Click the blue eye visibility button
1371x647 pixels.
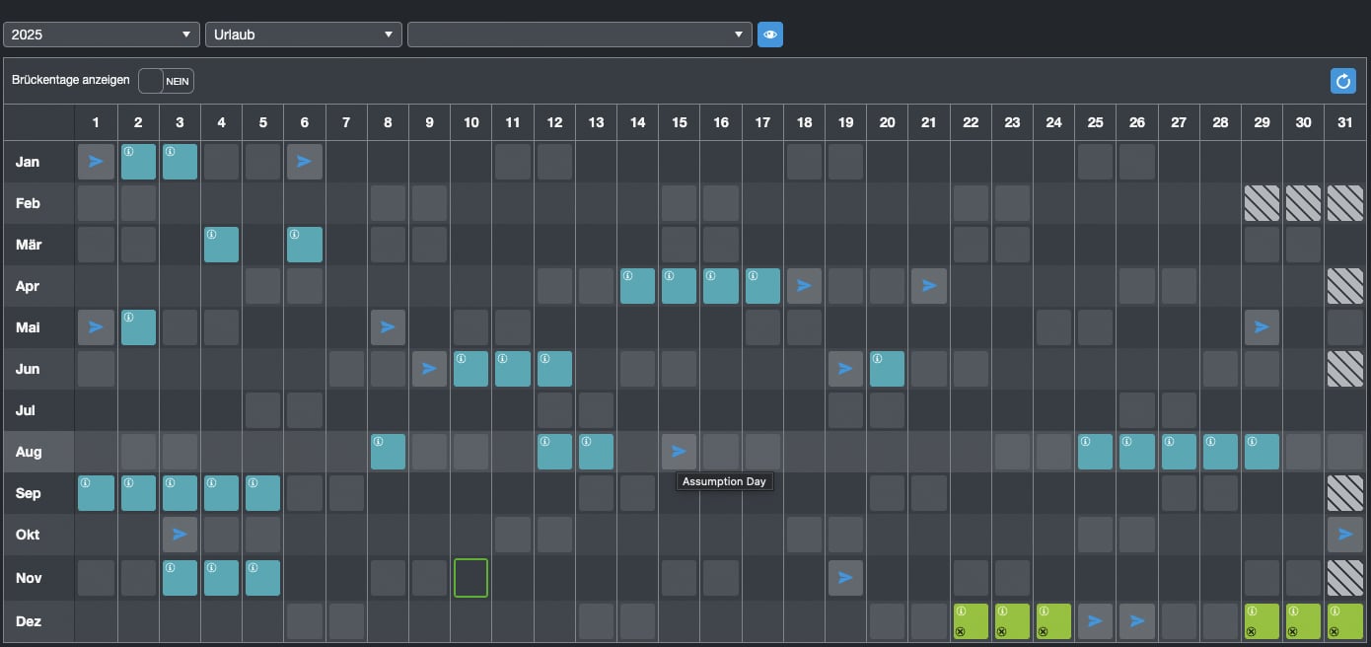pos(770,35)
